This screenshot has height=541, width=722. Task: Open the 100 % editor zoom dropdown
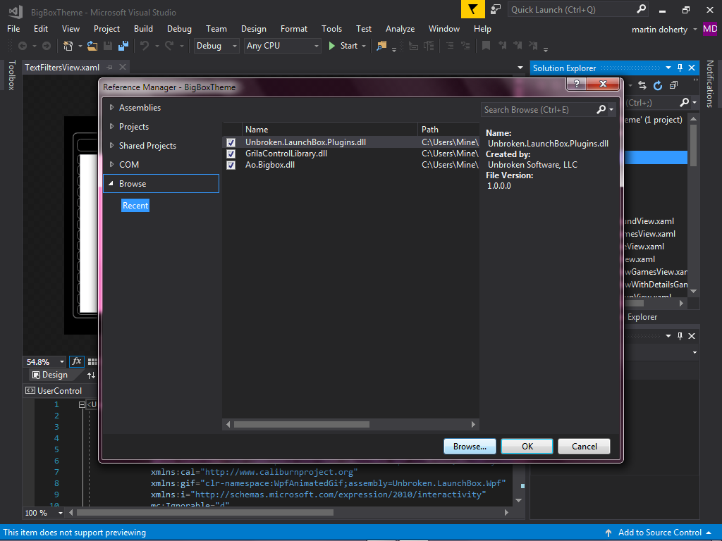(61, 513)
